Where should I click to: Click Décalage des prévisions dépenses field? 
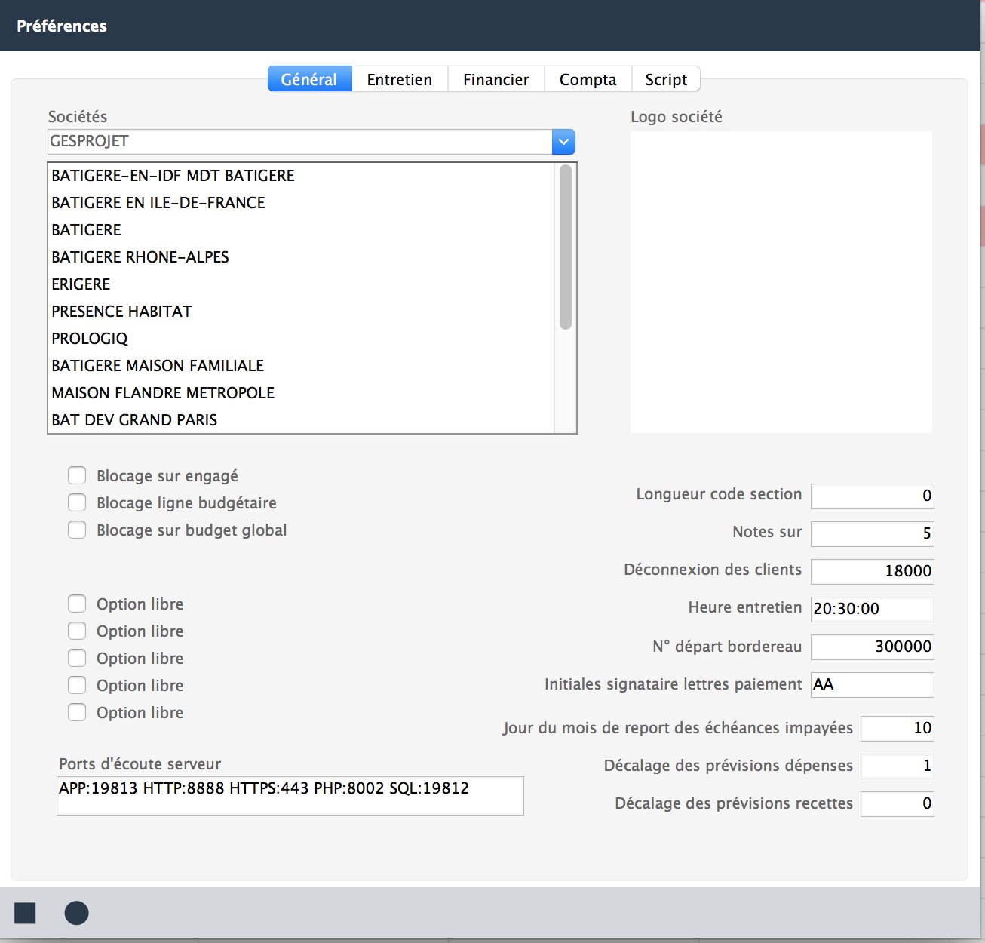[898, 766]
